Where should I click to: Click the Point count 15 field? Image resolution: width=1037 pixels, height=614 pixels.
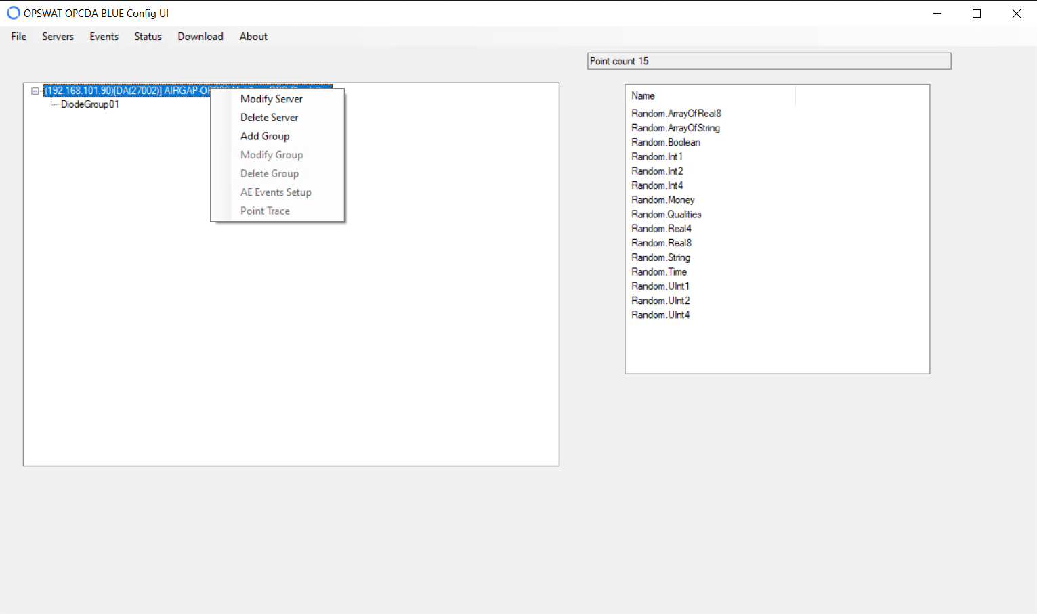point(769,61)
